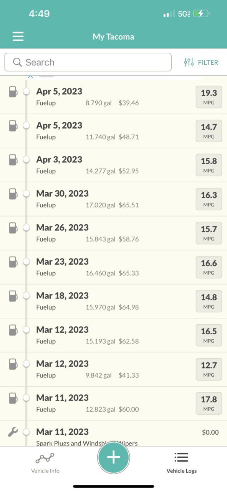Click the fuel pump icon for Mar 30, 2023
This screenshot has height=492, width=227.
(13, 193)
